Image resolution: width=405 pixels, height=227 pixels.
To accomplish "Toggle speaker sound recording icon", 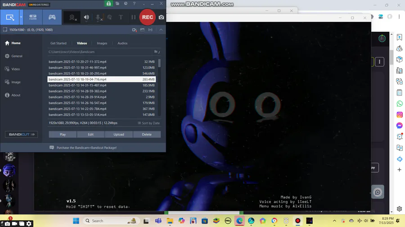I will click(86, 17).
